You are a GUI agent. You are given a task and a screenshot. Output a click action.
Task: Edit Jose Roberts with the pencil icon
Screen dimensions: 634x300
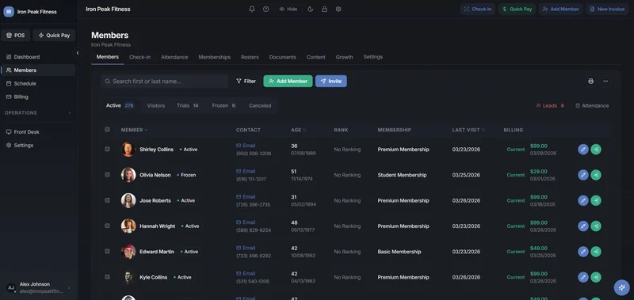click(582, 200)
